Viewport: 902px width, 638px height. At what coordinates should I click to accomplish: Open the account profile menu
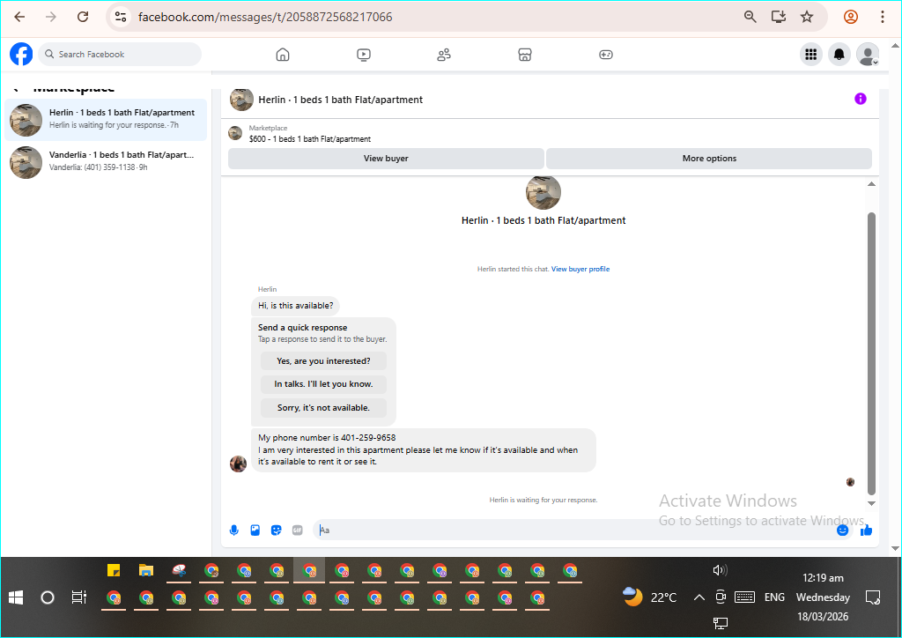click(868, 54)
